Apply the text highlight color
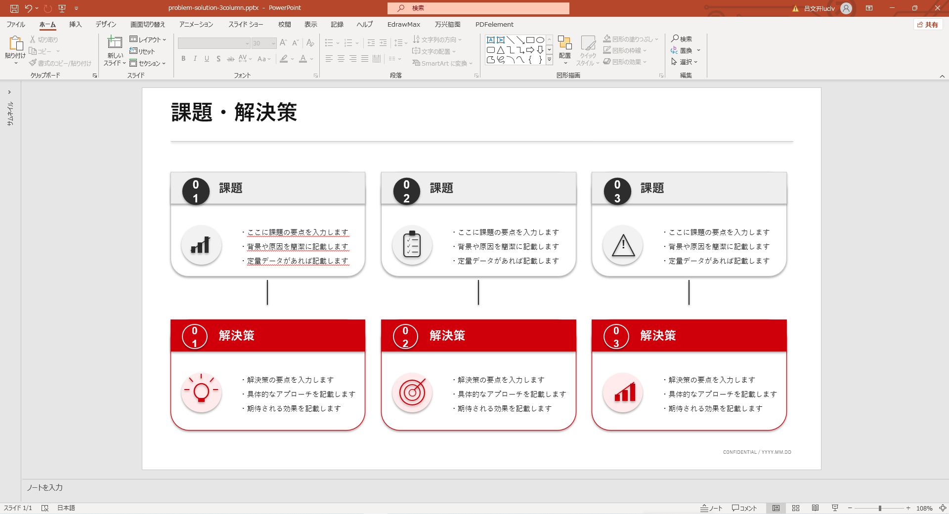This screenshot has height=514, width=949. [284, 59]
